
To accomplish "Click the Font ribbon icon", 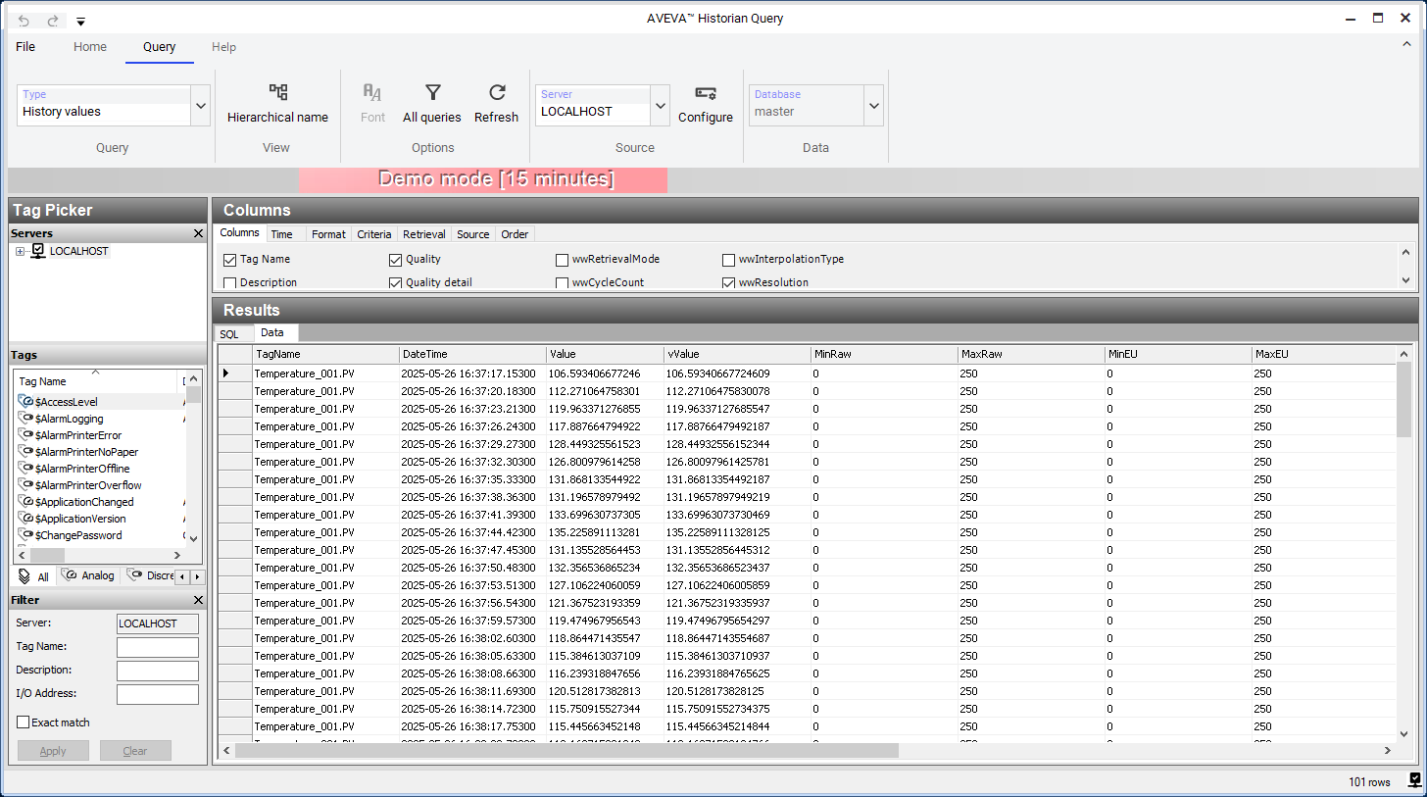I will click(x=372, y=92).
